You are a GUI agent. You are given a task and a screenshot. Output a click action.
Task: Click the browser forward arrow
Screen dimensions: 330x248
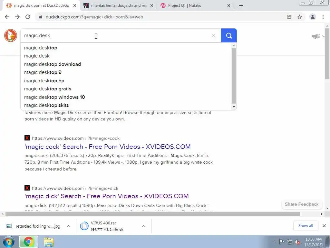pyautogui.click(x=17, y=17)
